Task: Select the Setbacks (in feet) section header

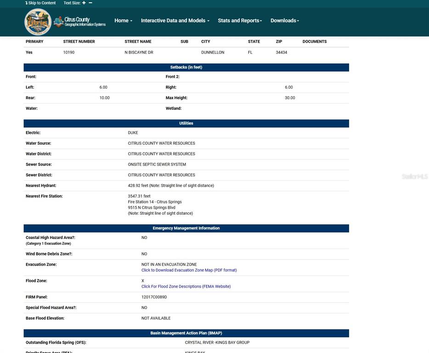Action: (x=186, y=67)
